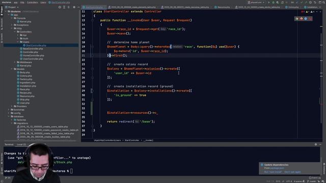326x183 pixels.
Task: Hide the Project panel with the minus icon
Action: [x=78, y=7]
